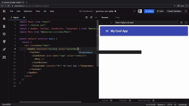189x106 pixels.
Task: Click the Chrome zoom magnifier icon
Action: point(175,6)
